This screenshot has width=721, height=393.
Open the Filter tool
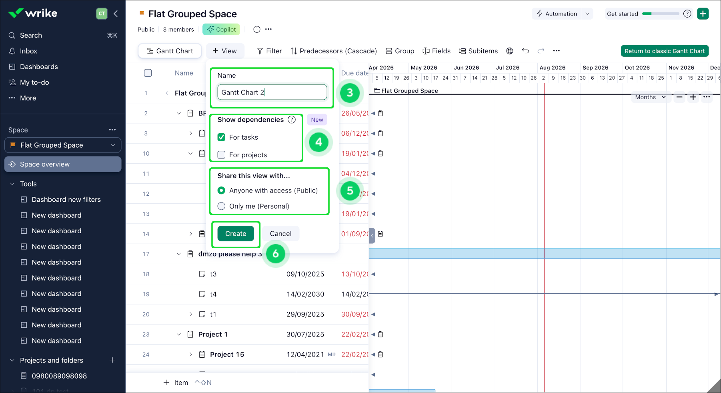(x=269, y=51)
